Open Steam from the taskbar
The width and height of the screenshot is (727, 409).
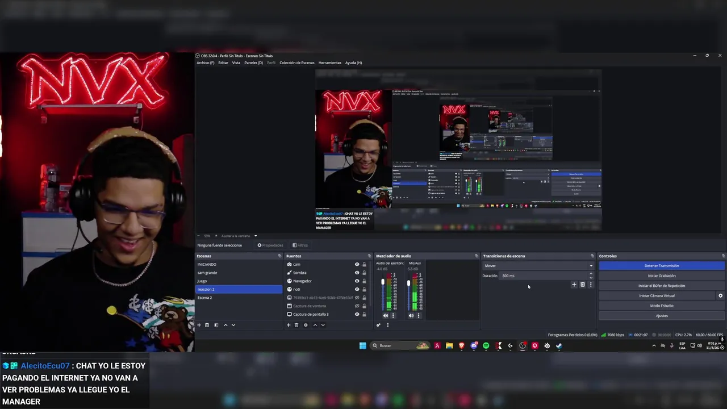pos(559,345)
